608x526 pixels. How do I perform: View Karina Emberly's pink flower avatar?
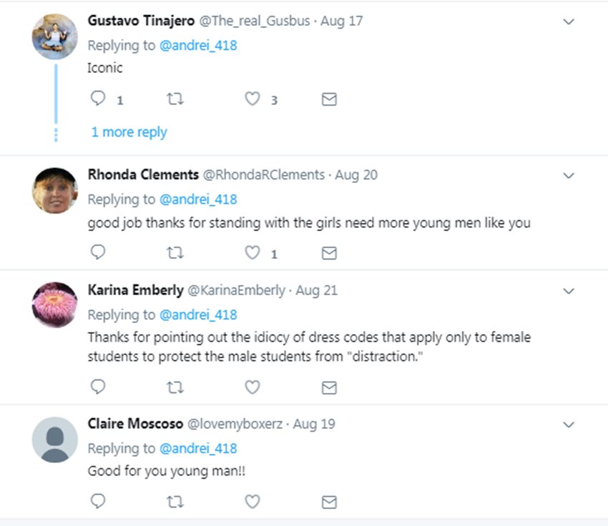pyautogui.click(x=54, y=304)
